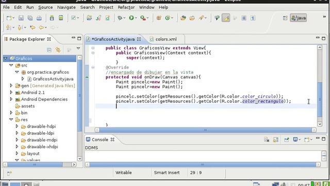
Task: Open Run button dropdown arrow
Action: coord(136,18)
